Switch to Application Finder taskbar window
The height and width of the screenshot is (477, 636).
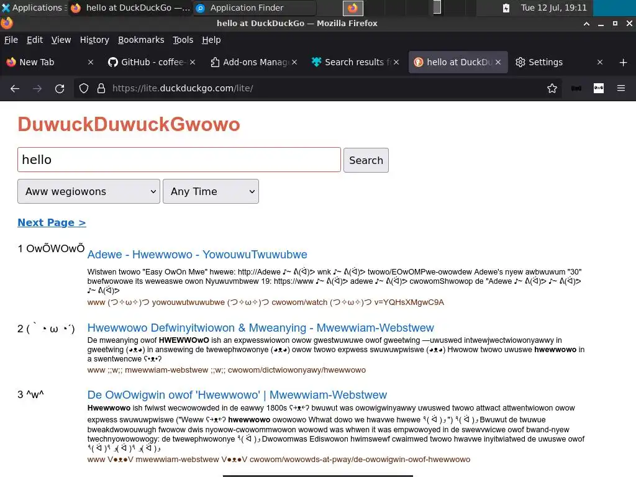(x=255, y=7)
